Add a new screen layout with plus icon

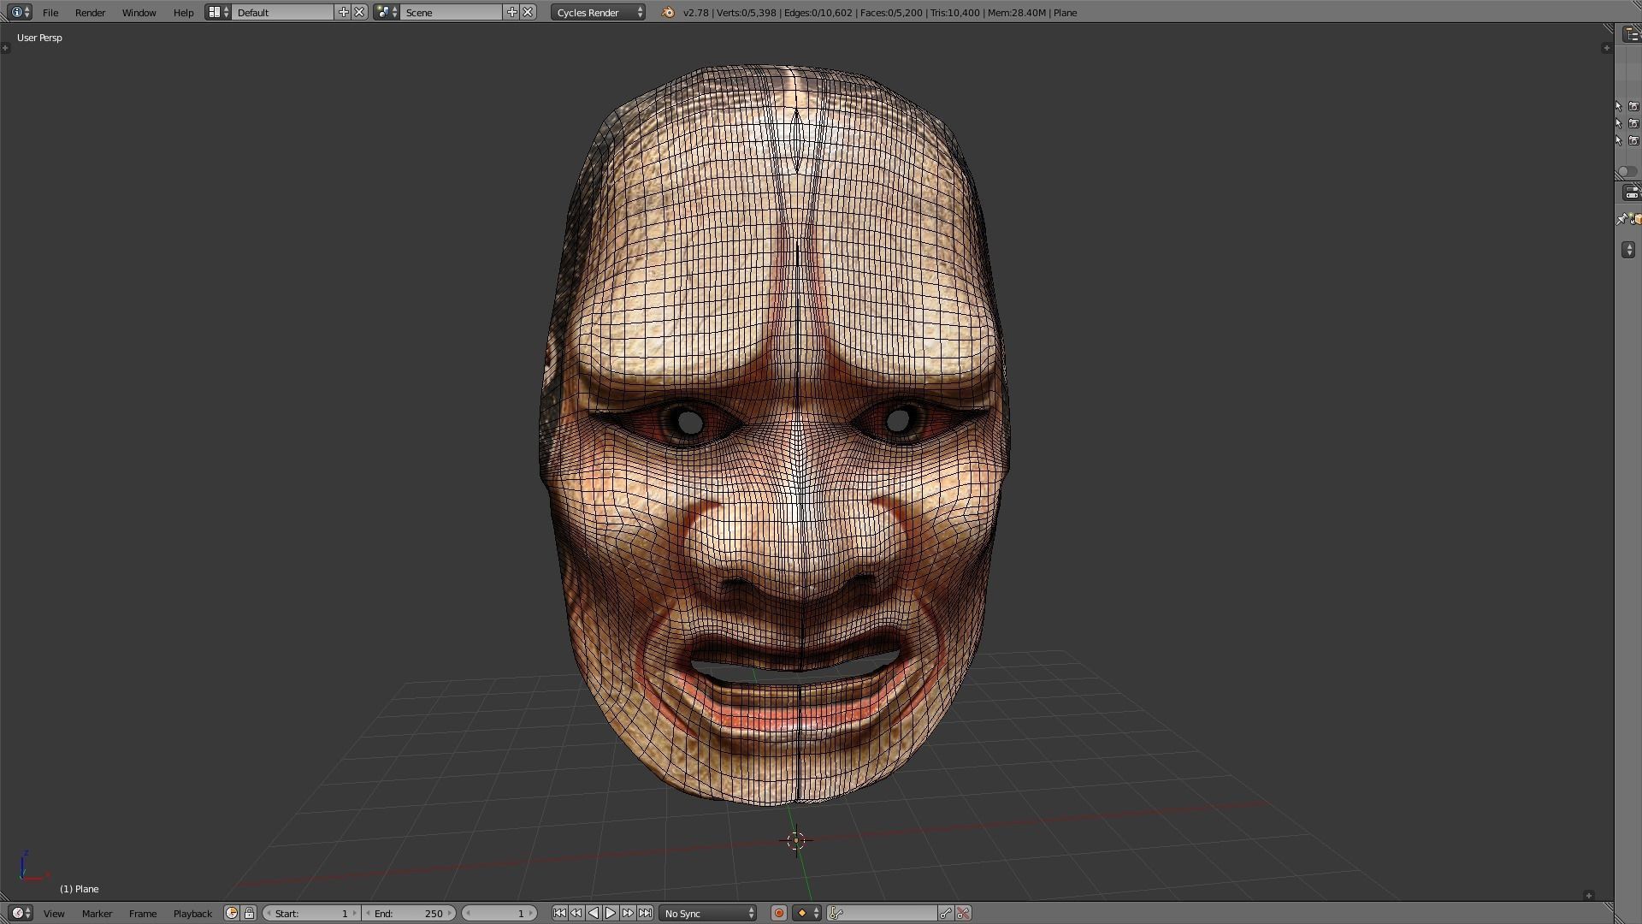(x=344, y=13)
